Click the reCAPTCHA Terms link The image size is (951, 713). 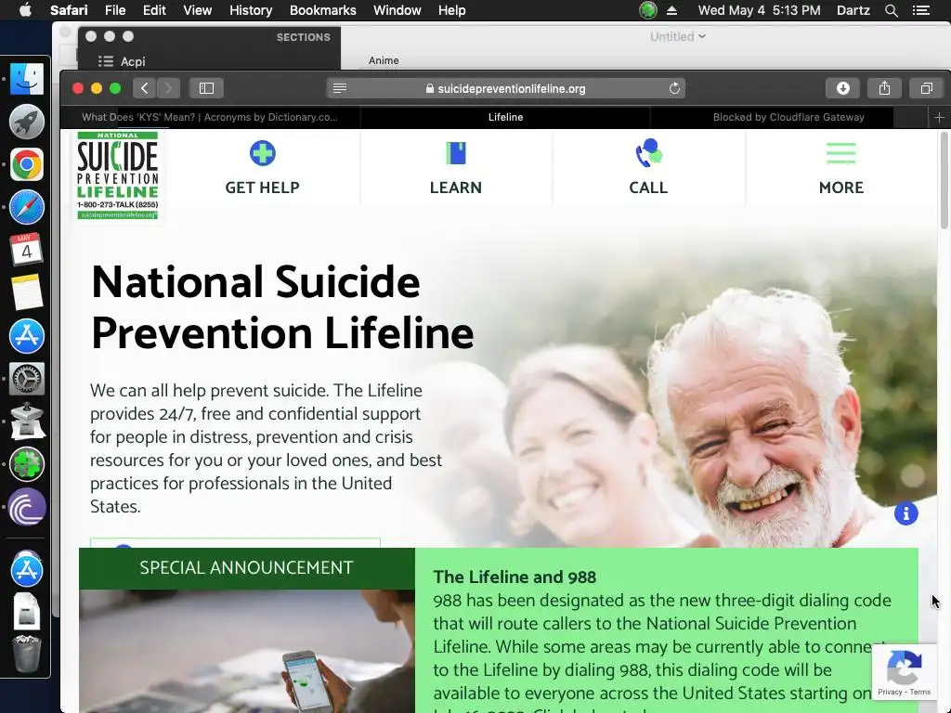(920, 692)
